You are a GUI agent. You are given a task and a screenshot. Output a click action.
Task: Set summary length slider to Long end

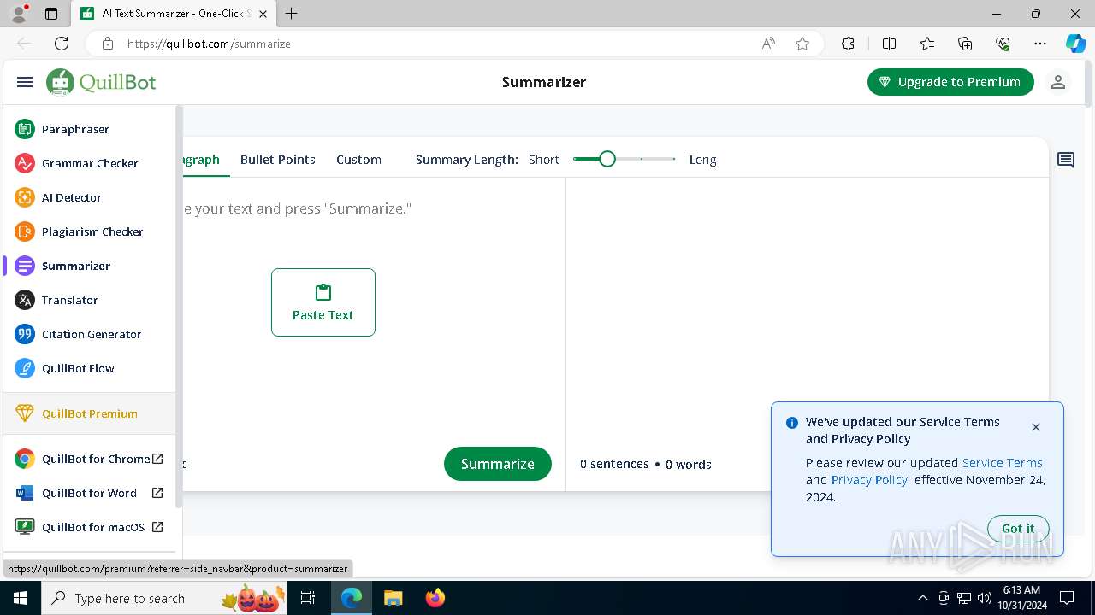click(674, 159)
